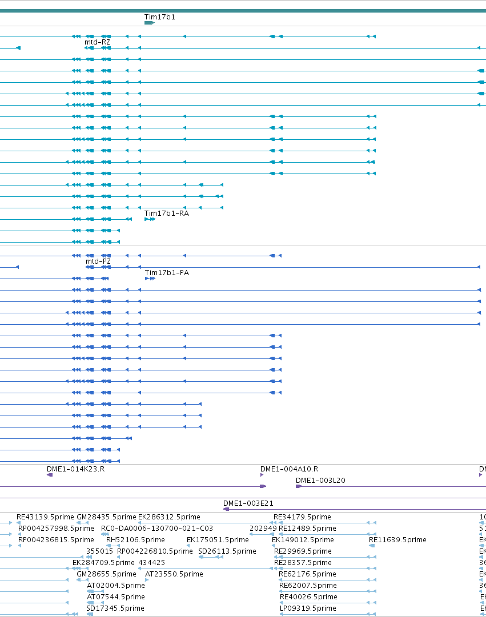The height and width of the screenshot is (617, 486).
Task: Open EST RE29969.5prime
Action: tap(303, 551)
